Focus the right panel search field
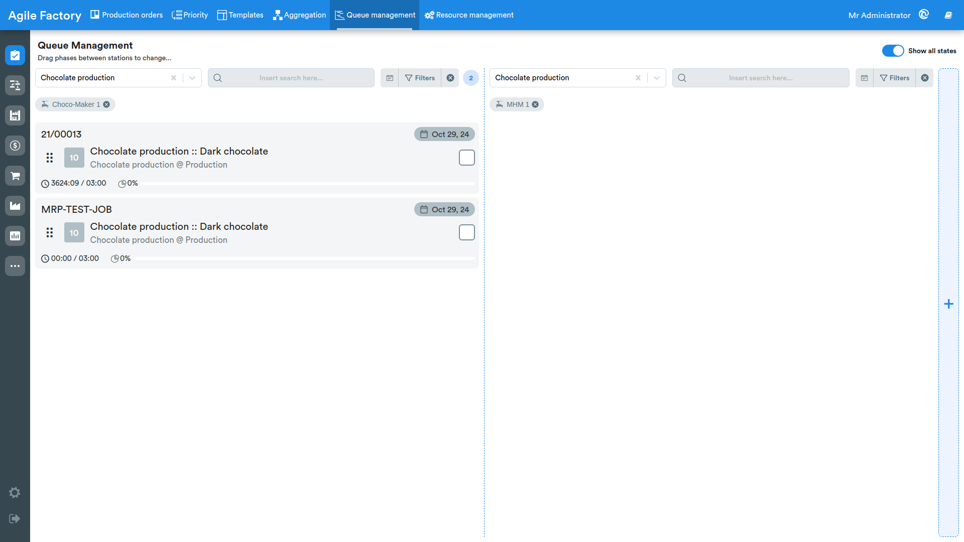 (761, 78)
